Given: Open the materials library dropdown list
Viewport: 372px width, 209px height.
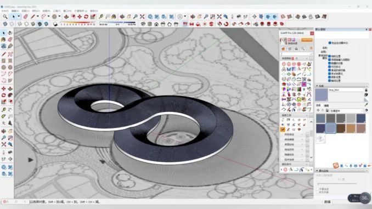Looking at the screenshot, I should click(347, 111).
